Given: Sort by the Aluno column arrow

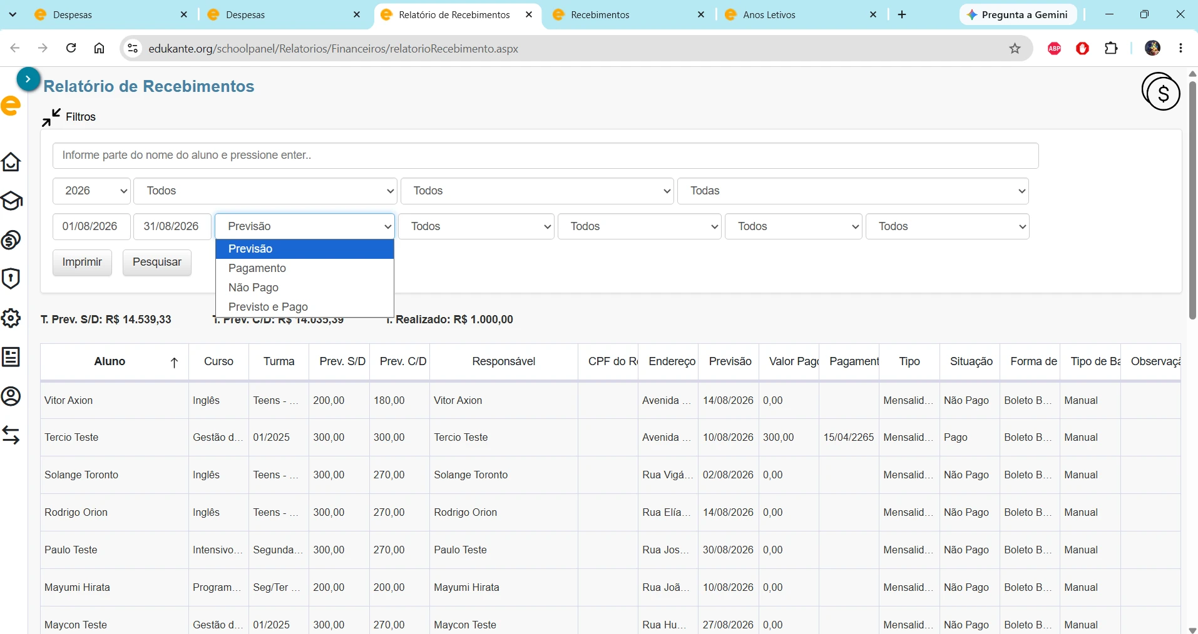Looking at the screenshot, I should 175,362.
